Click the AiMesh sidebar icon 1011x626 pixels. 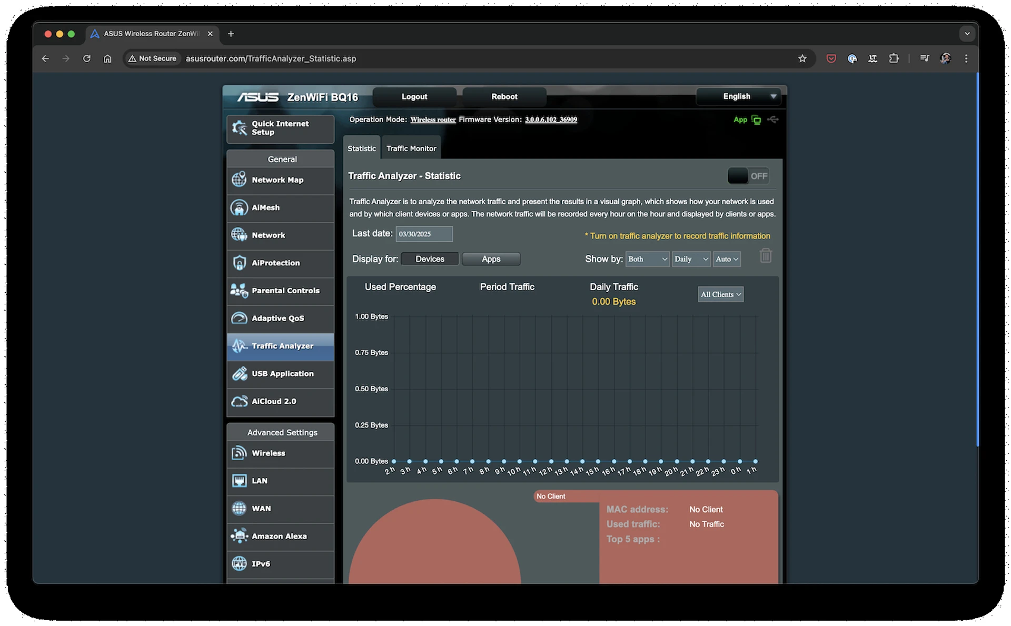click(239, 207)
